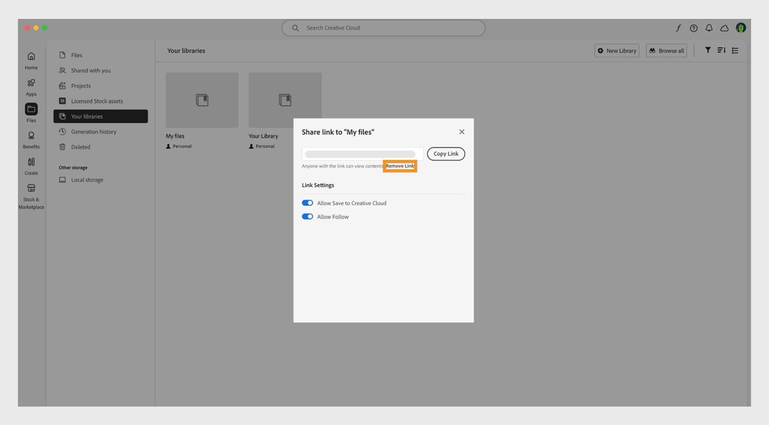Check cloud storage status icon
Screen dimensions: 769x425
tap(724, 28)
